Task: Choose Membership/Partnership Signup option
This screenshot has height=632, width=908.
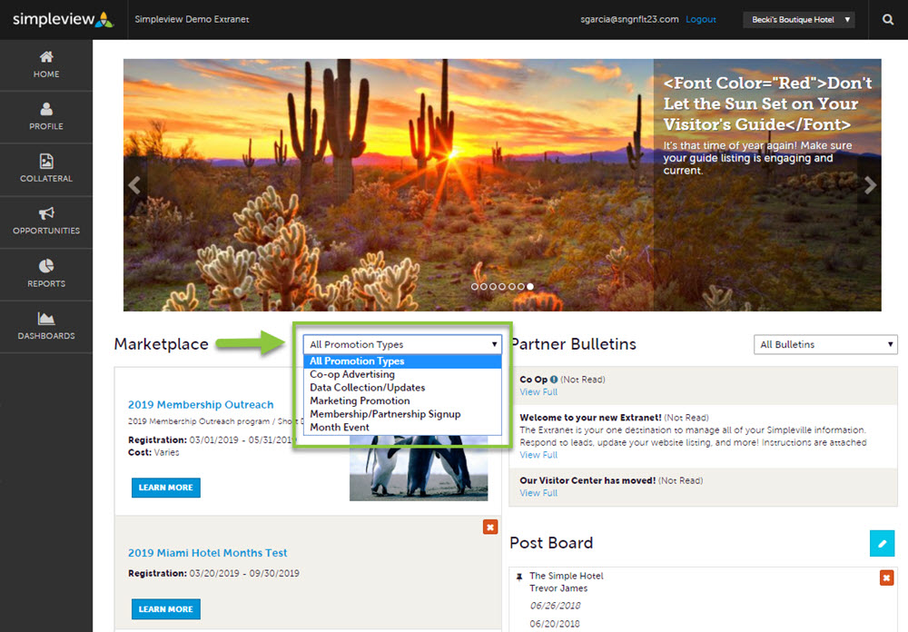Action: click(x=402, y=414)
